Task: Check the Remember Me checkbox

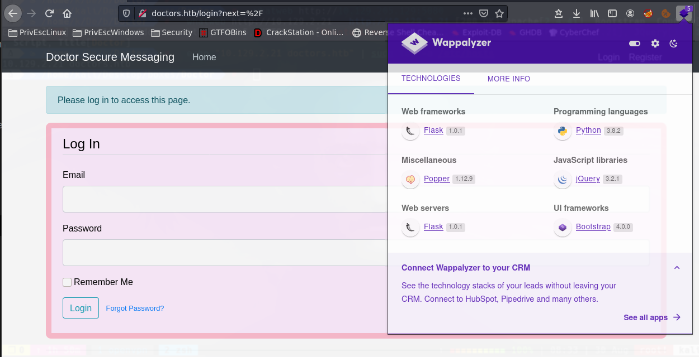Action: [x=67, y=282]
